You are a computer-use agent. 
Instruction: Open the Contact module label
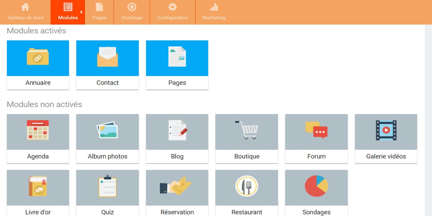108,83
